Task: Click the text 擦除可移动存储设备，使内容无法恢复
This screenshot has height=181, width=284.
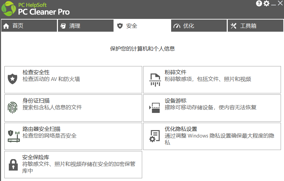Action: click(x=211, y=108)
